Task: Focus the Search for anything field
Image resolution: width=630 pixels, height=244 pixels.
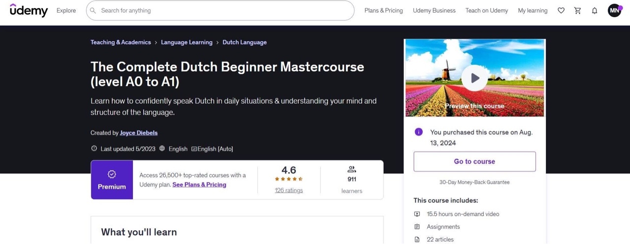Action: 220,10
